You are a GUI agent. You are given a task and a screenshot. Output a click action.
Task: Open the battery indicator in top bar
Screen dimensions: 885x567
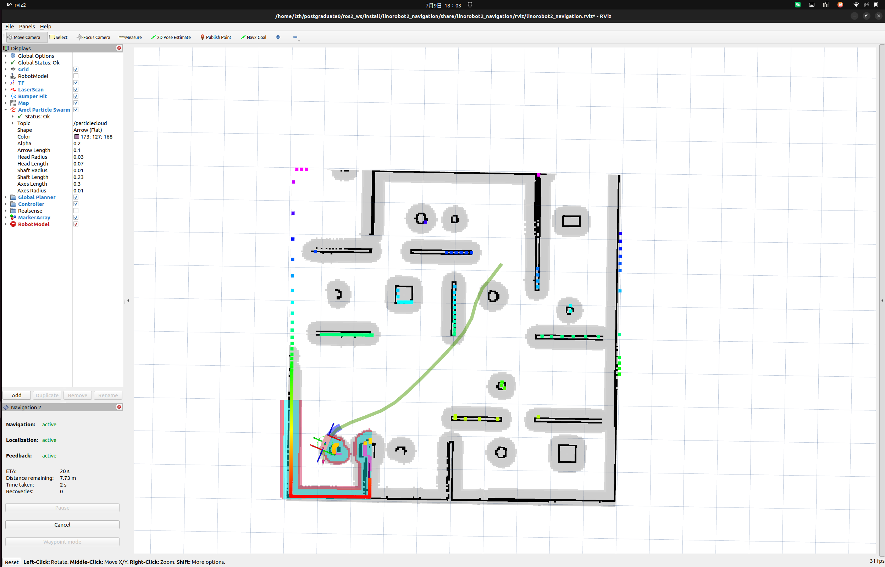876,5
